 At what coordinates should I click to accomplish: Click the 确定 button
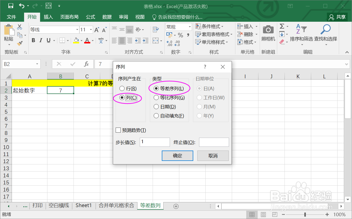(177, 156)
